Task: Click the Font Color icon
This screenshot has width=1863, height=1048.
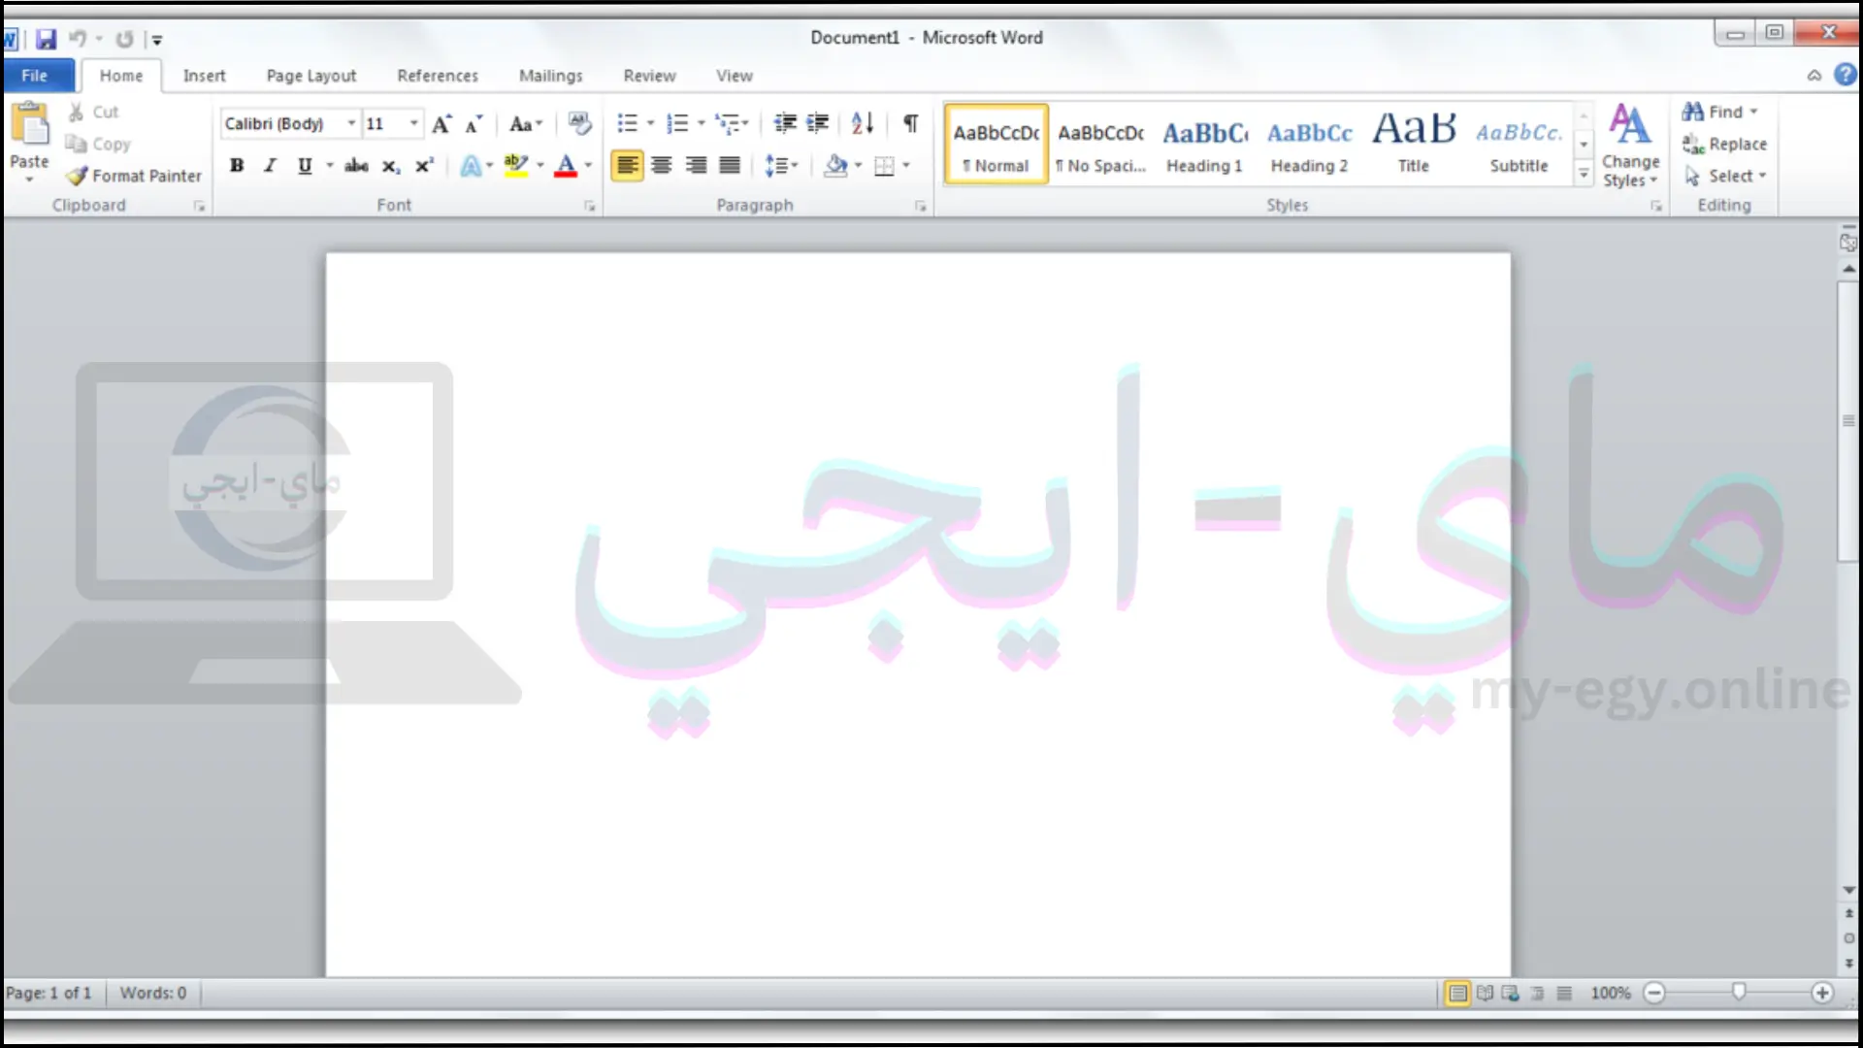Action: (566, 166)
